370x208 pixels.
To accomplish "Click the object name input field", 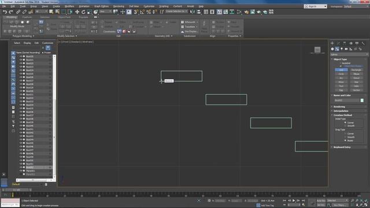I will pyautogui.click(x=347, y=100).
